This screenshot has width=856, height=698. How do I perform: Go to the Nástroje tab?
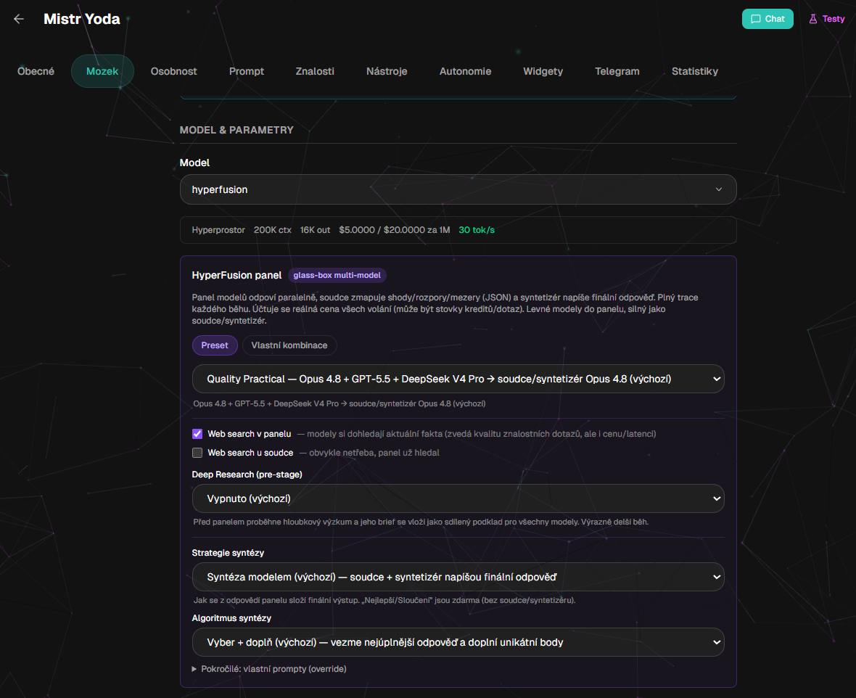pyautogui.click(x=387, y=71)
